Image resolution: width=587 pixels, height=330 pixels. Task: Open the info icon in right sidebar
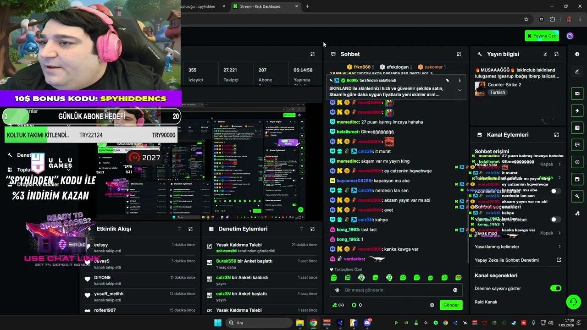tap(577, 54)
